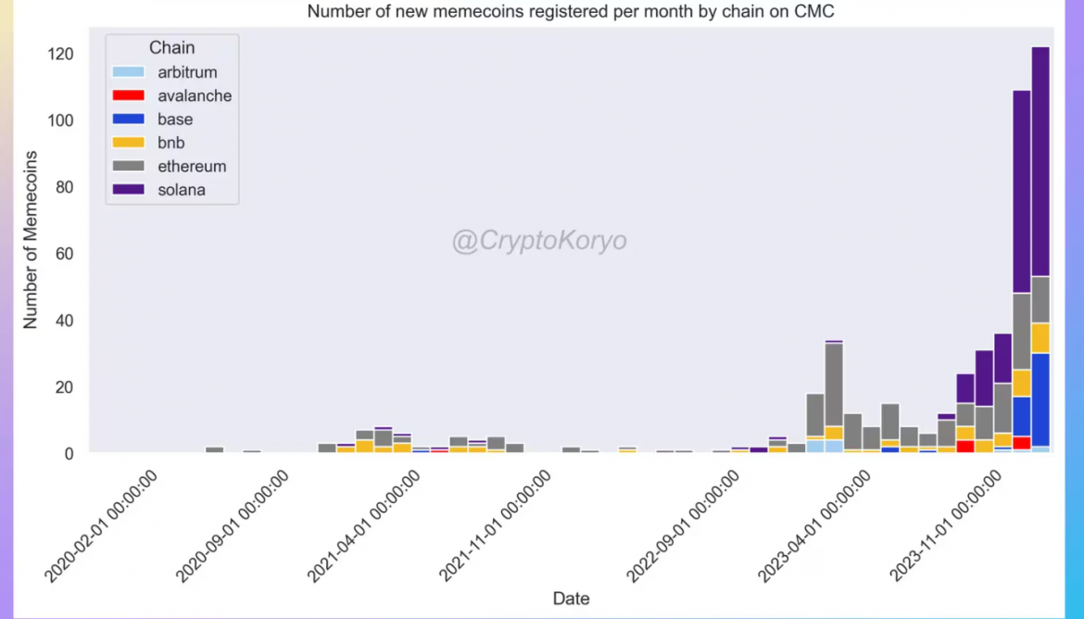Click the "Date" x-axis label
Screen dimensions: 1084x619
click(x=571, y=599)
